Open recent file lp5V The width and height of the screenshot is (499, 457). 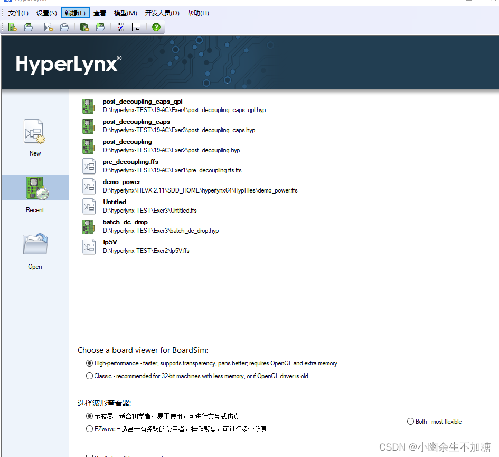[x=110, y=242]
